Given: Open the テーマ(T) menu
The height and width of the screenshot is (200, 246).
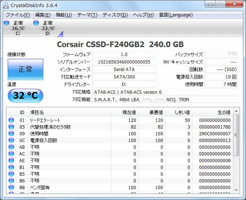Looking at the screenshot, I should [x=87, y=15].
